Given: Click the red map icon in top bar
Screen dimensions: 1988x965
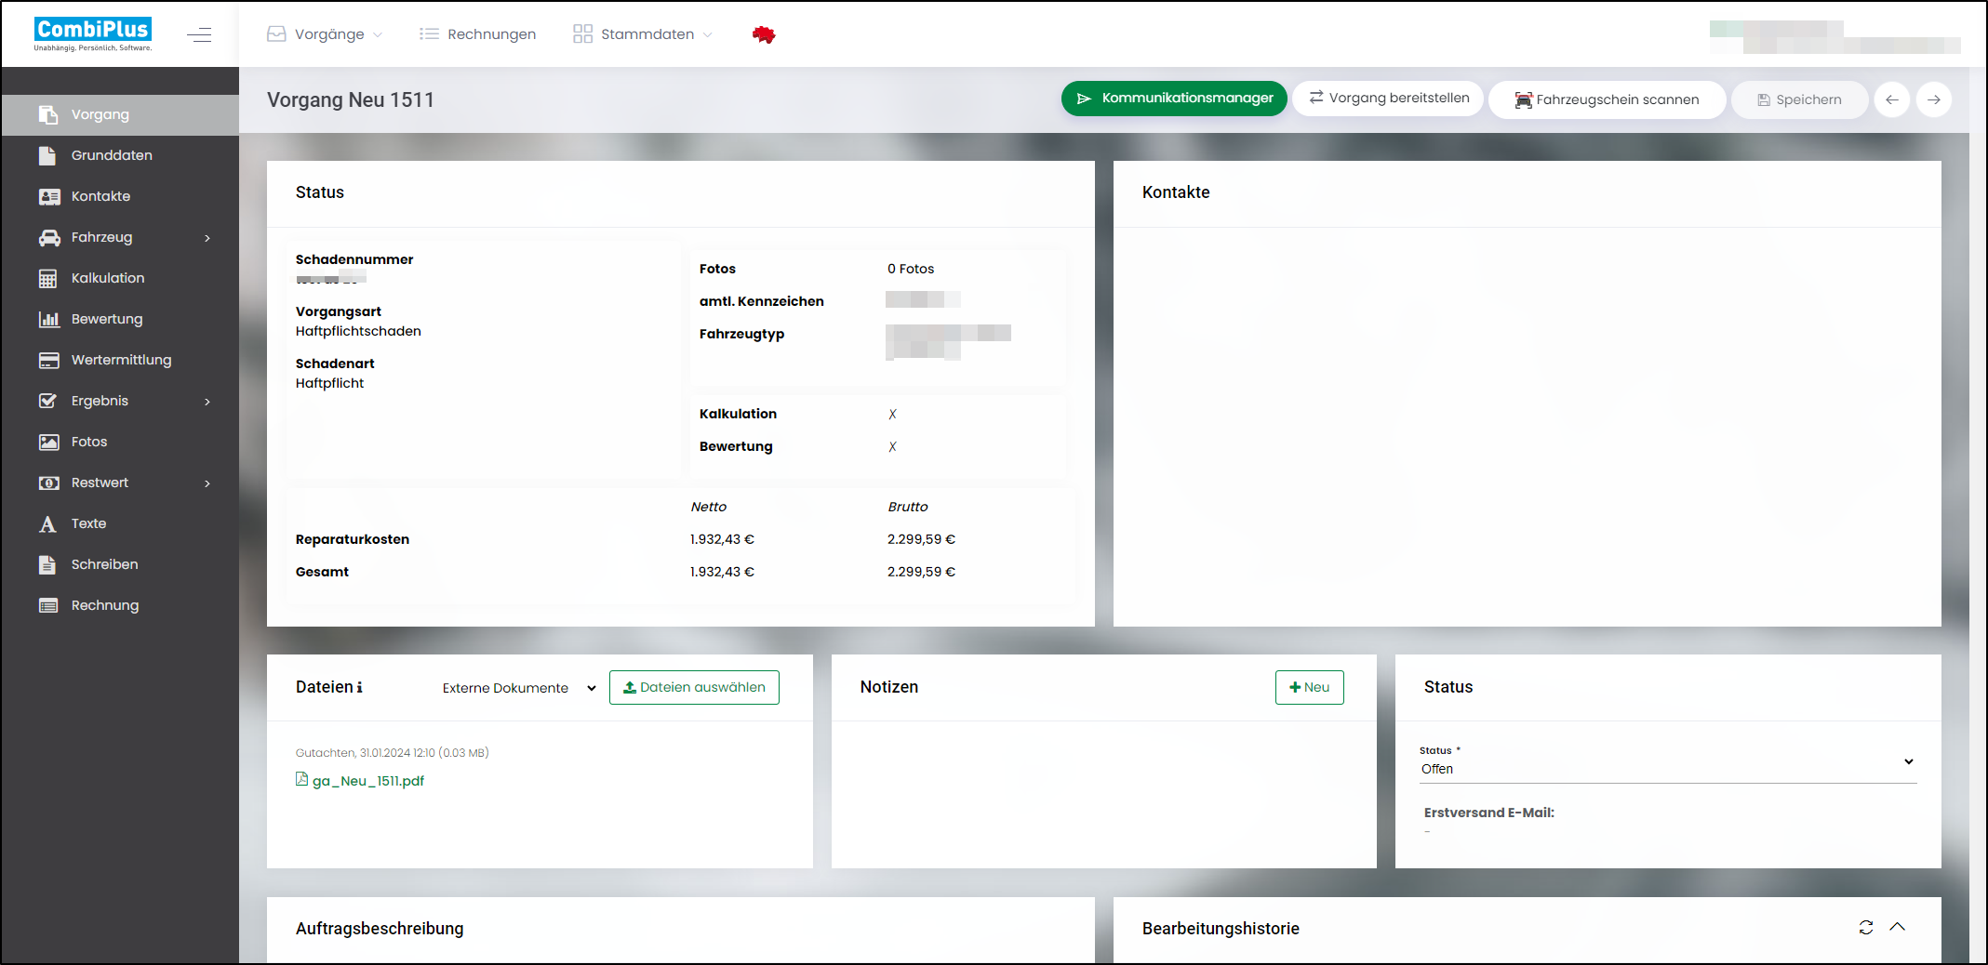Looking at the screenshot, I should [764, 35].
